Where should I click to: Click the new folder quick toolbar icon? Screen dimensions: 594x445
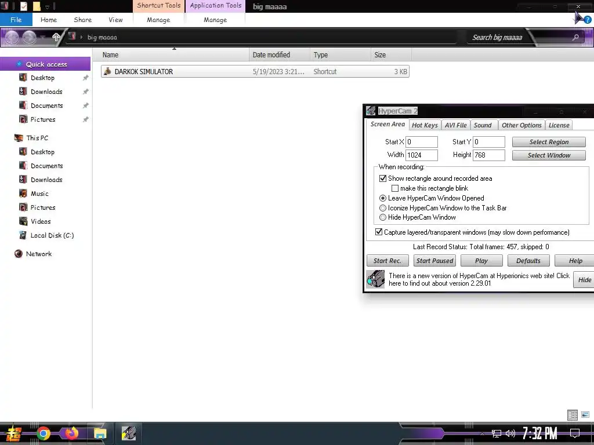pos(37,6)
